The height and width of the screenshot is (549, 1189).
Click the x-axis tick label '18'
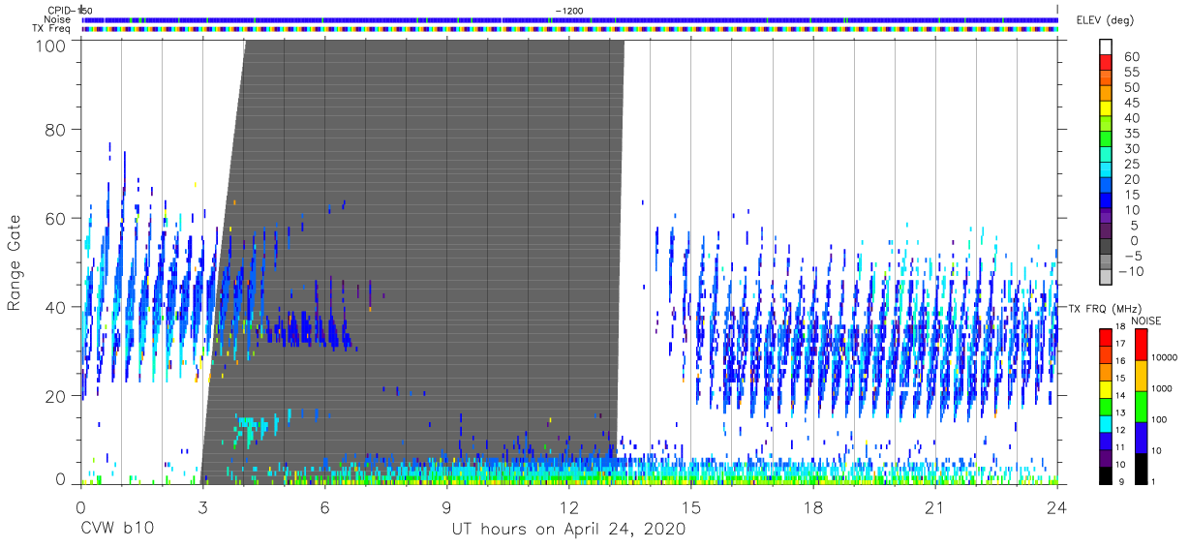click(x=812, y=507)
